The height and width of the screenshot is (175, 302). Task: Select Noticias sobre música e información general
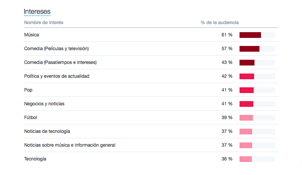pyautogui.click(x=70, y=145)
